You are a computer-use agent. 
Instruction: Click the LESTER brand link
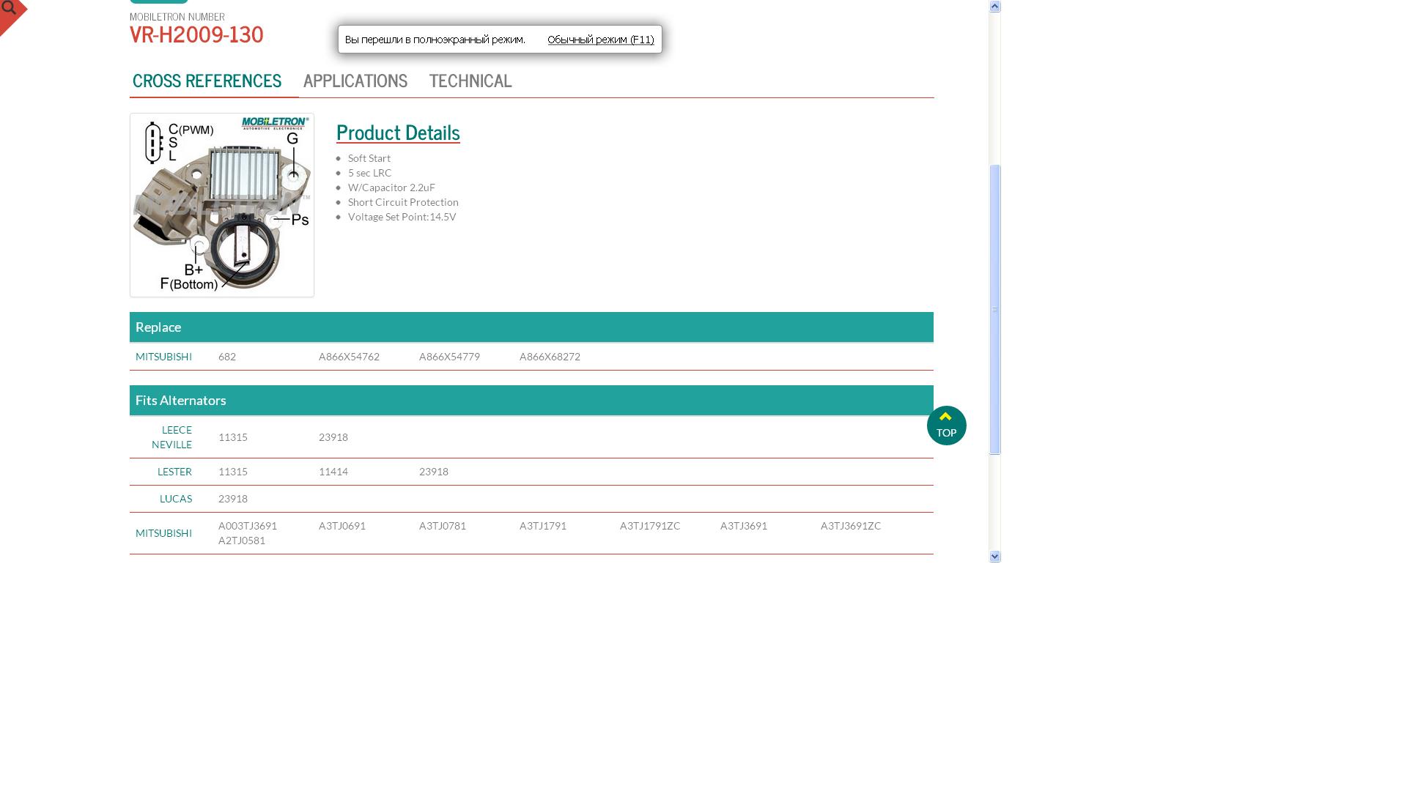pos(174,472)
